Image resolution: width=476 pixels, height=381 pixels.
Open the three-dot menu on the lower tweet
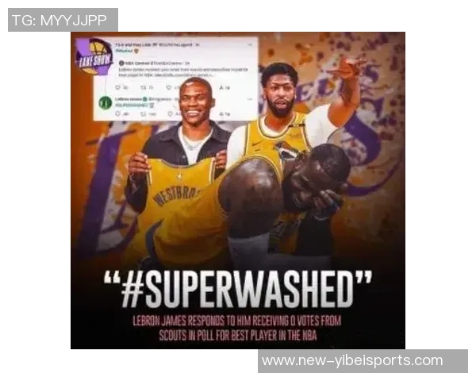click(x=250, y=99)
